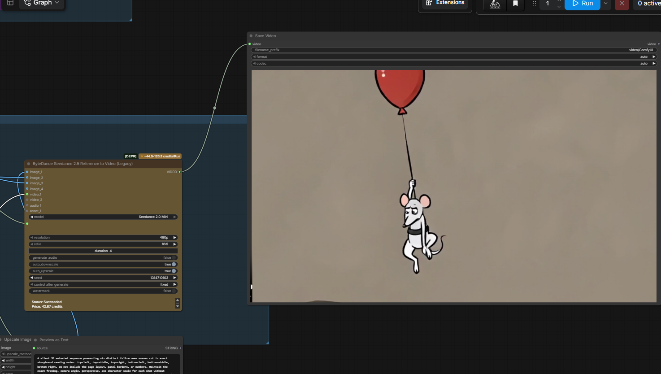Click the credits per run price badge

click(160, 157)
